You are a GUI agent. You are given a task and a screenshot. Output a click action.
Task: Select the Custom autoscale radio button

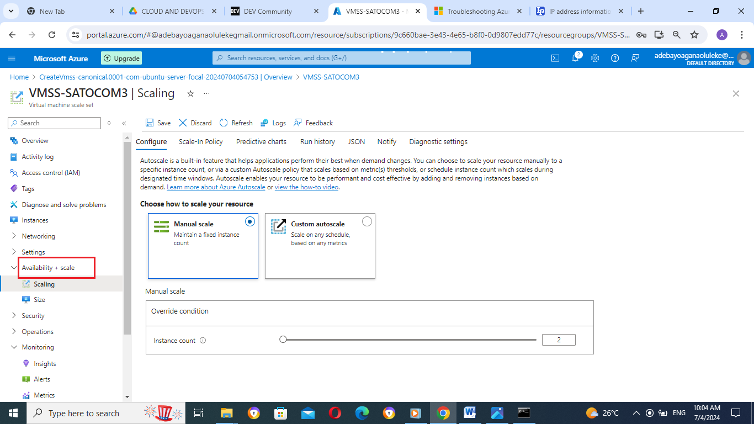click(x=367, y=221)
